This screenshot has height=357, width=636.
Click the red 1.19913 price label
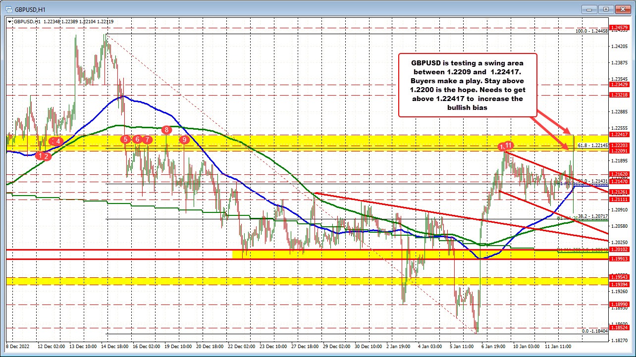tap(619, 258)
